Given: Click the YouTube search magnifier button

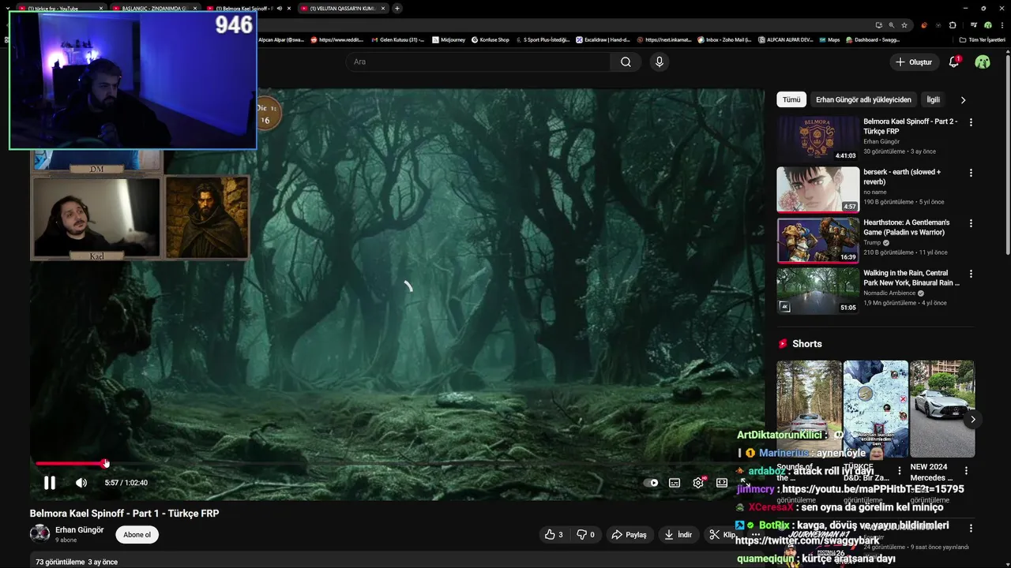Looking at the screenshot, I should click(626, 62).
